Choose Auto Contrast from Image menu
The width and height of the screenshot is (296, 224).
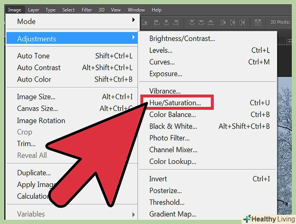point(72,67)
